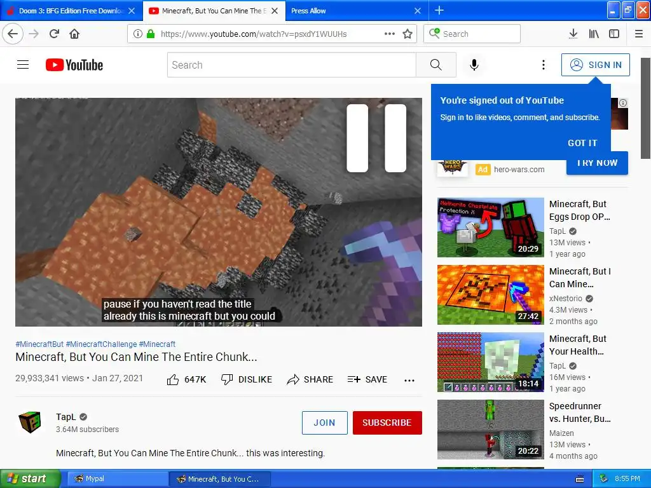Click the page vertical scrollbar thumb
The width and height of the screenshot is (651, 488).
645,108
